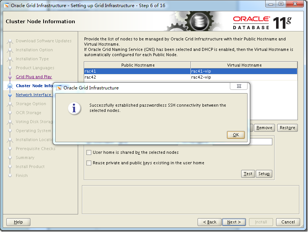Click the Setup SSH connectivity button
This screenshot has width=308, height=232.
(264, 174)
